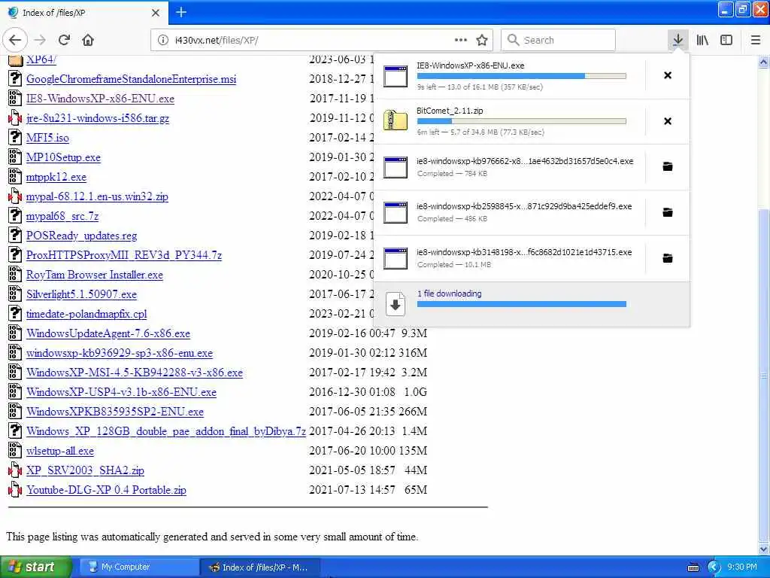This screenshot has width=770, height=578.
Task: Click the MFI5.iso unknown file icon
Action: click(15, 137)
